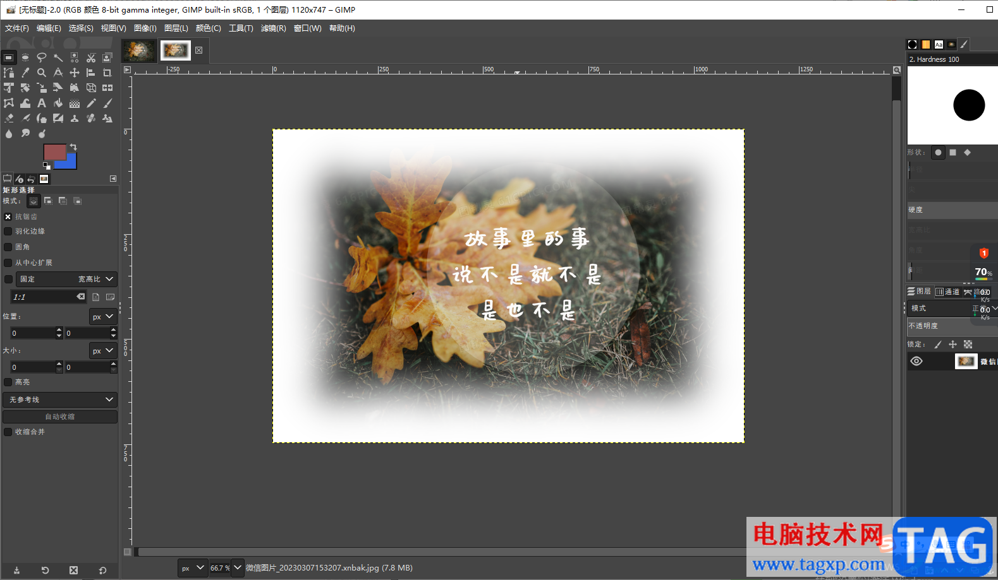This screenshot has height=580, width=998.
Task: Toggle the 从中心扩展 checkbox
Action: tap(8, 263)
